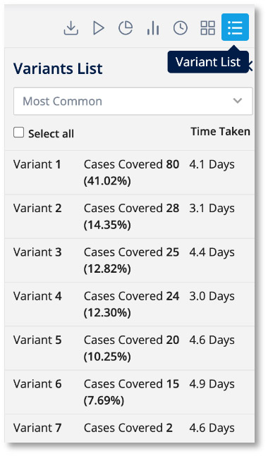Open the pie chart view icon

pyautogui.click(x=126, y=28)
